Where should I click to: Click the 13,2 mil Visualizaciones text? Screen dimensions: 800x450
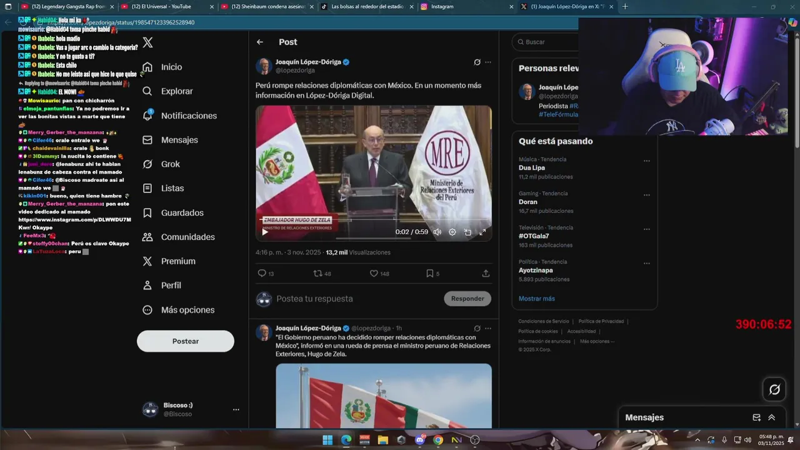click(358, 252)
